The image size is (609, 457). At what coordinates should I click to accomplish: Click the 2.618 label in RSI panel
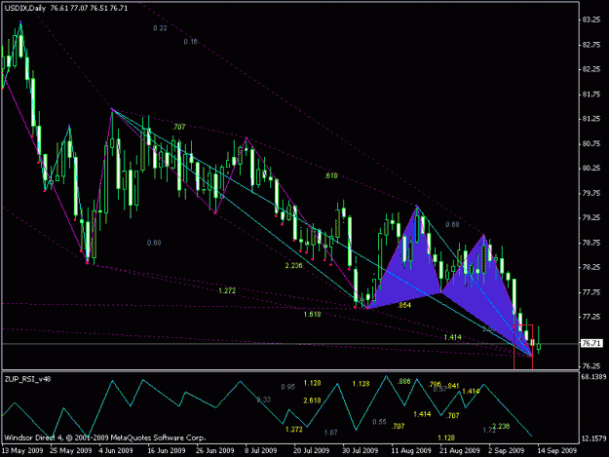[312, 400]
